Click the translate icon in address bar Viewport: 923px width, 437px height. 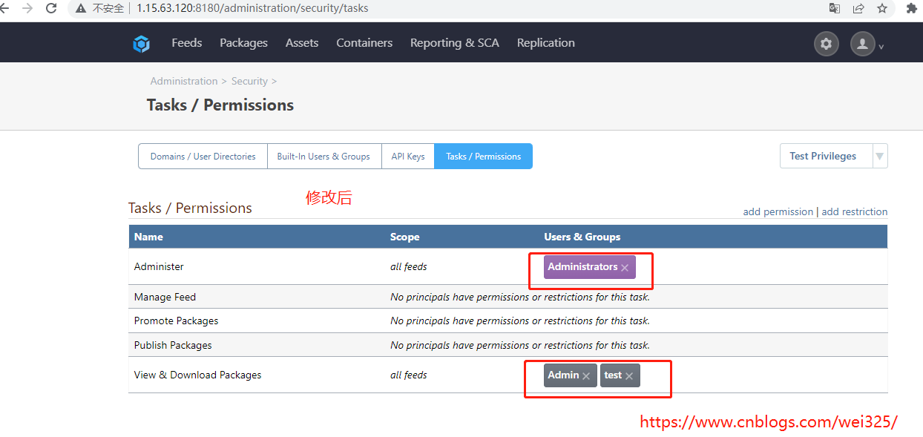pos(834,8)
